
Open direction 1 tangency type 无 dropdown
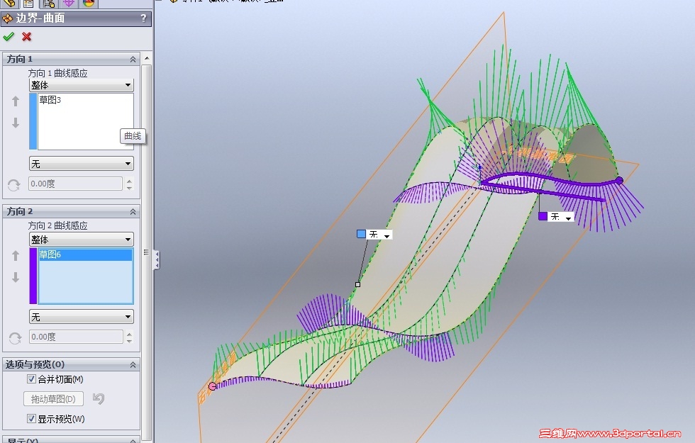tap(81, 164)
